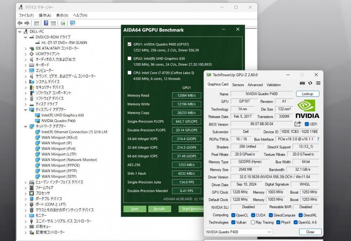The width and height of the screenshot is (351, 241).
Task: Open the ファイル(F) menu
Action: tap(26, 15)
